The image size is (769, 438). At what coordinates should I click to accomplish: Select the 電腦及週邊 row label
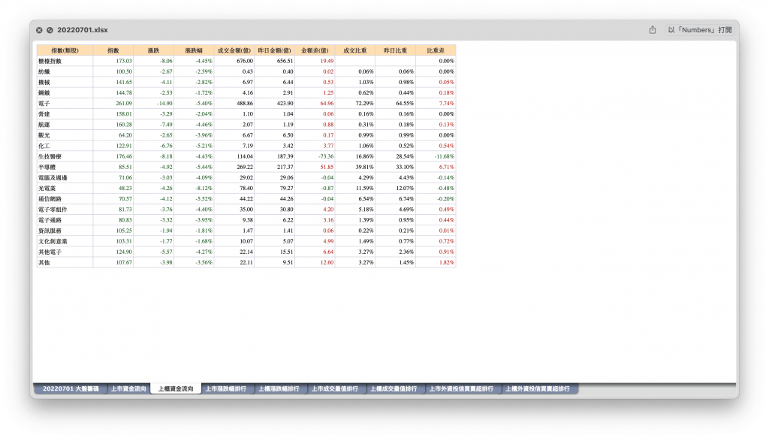pos(53,177)
